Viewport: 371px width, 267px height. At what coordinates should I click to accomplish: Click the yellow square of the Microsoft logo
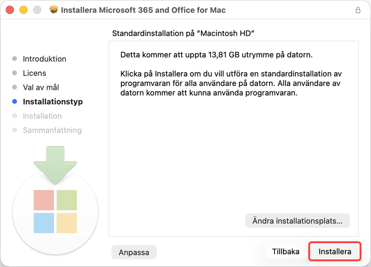click(67, 223)
